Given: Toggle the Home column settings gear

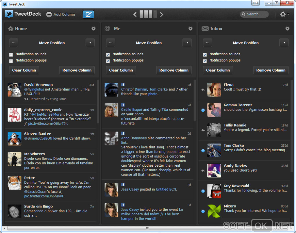Looking at the screenshot, I should pyautogui.click(x=93, y=28).
